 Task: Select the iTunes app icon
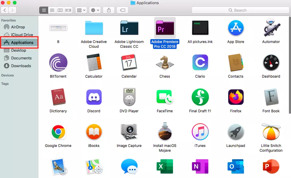click(200, 132)
